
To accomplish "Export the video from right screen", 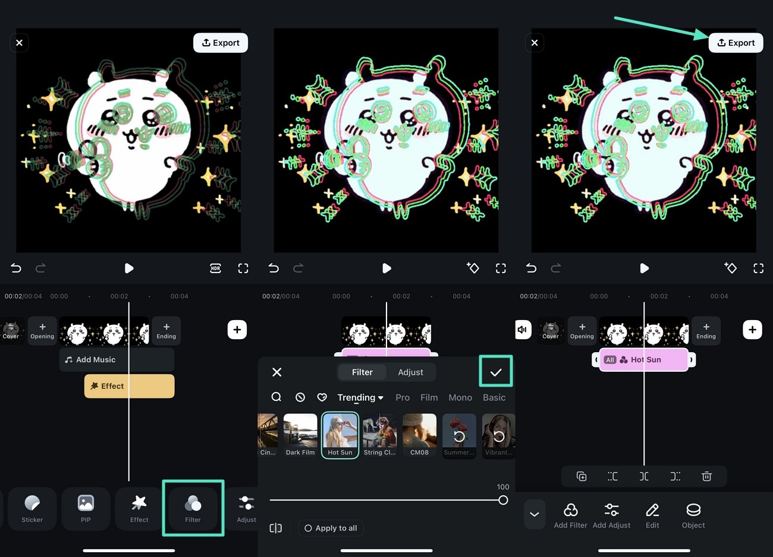I will (x=736, y=43).
